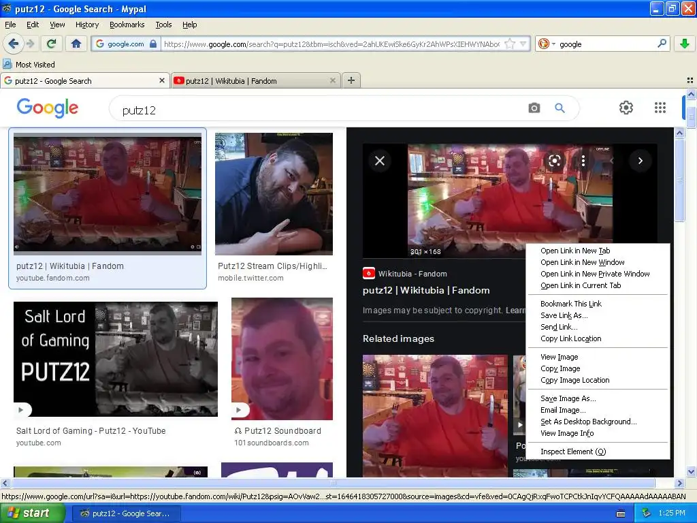Open the Help menu
Screen dimensions: 697x523
click(189, 25)
